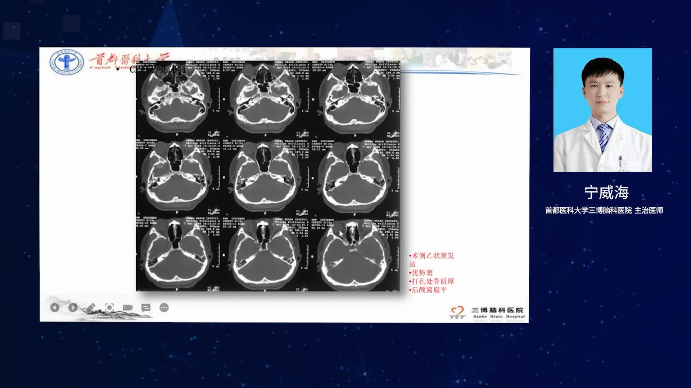Go to the previous slide with the back arrow
691x388 pixels.
[x=55, y=308]
